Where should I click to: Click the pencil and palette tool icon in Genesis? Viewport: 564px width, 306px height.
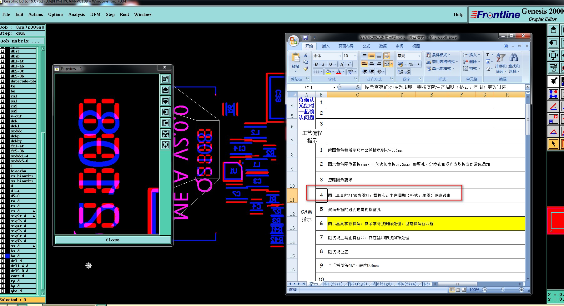coord(553,67)
